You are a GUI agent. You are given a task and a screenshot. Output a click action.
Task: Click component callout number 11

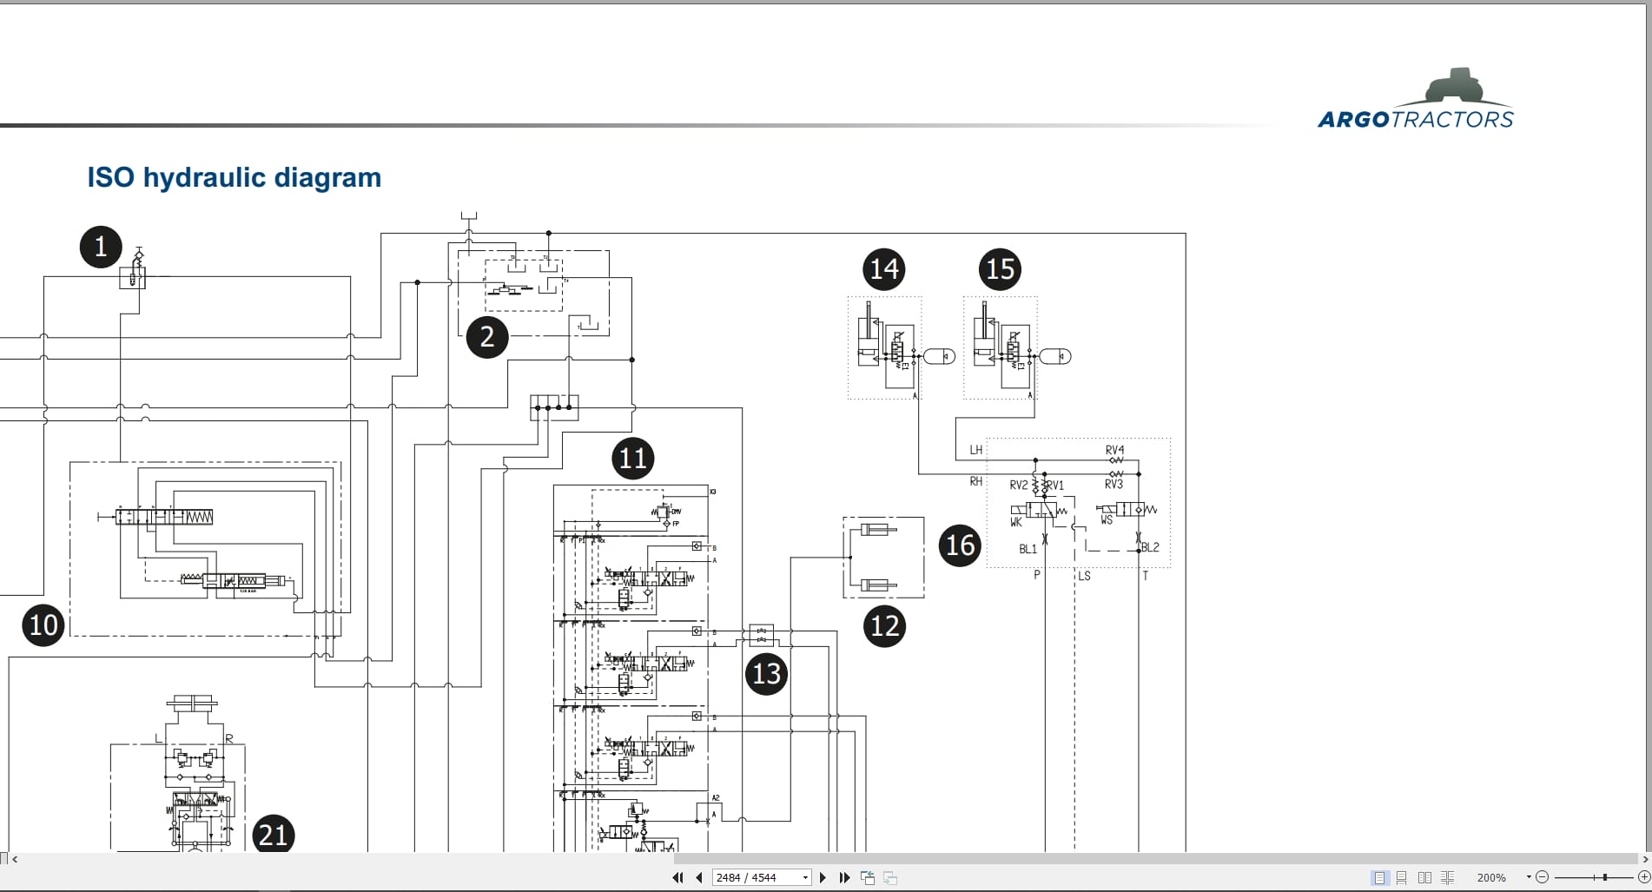tap(633, 459)
